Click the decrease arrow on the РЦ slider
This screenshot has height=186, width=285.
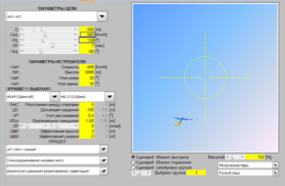(x=22, y=40)
